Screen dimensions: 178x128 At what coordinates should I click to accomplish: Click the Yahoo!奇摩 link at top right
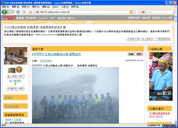(x=167, y=18)
